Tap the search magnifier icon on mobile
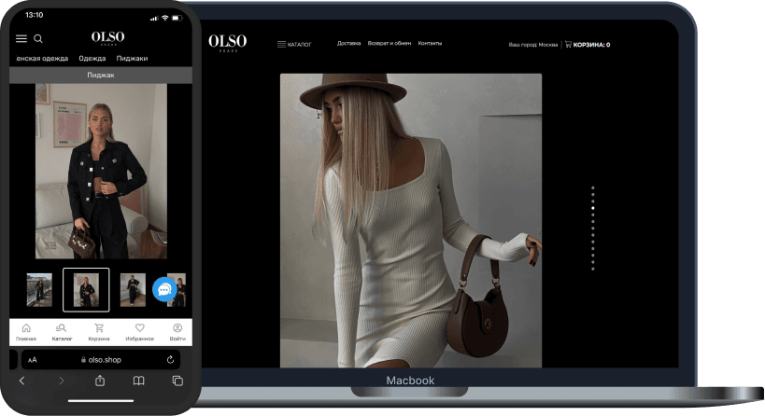 point(38,38)
